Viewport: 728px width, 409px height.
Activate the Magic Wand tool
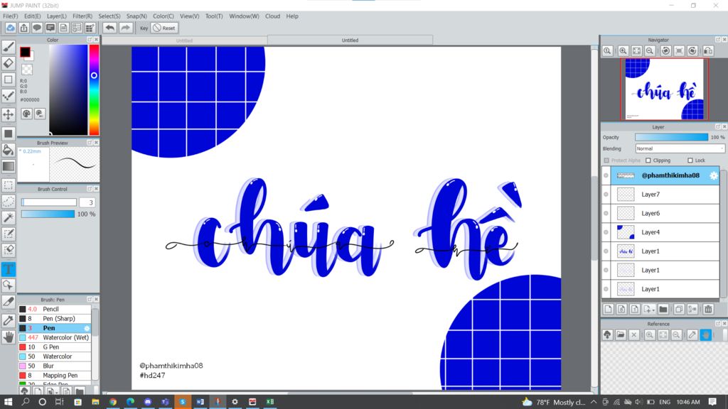(x=9, y=217)
